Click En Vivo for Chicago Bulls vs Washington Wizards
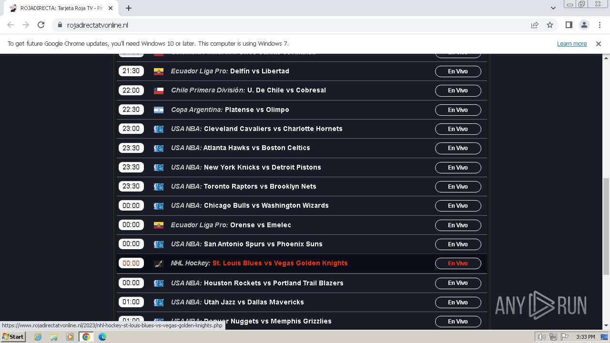This screenshot has width=610, height=343. 458,206
